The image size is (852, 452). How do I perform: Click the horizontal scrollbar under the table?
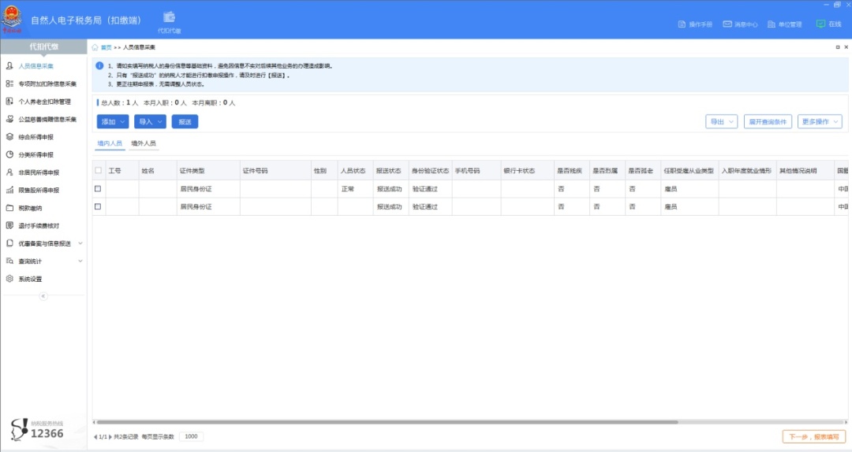tap(385, 422)
